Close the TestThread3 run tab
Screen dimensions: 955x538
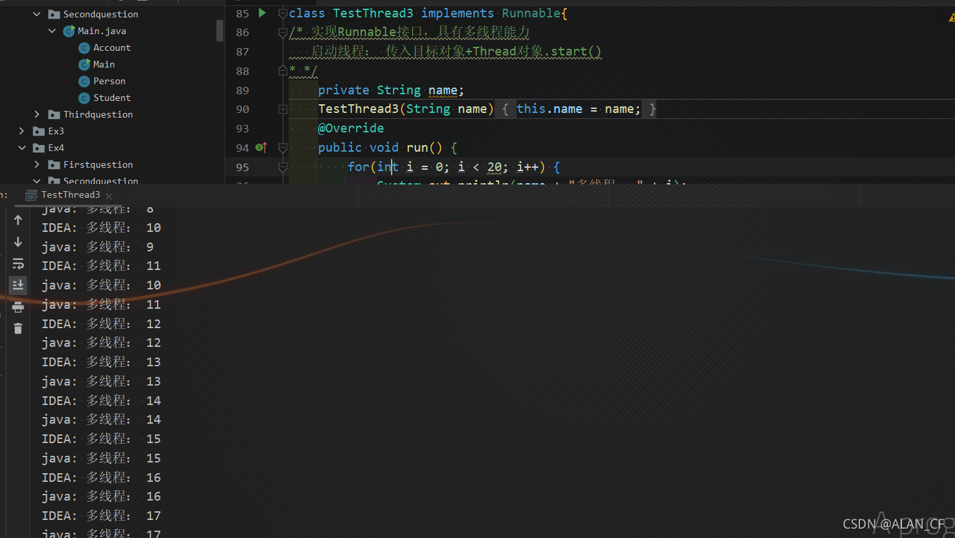tap(109, 196)
